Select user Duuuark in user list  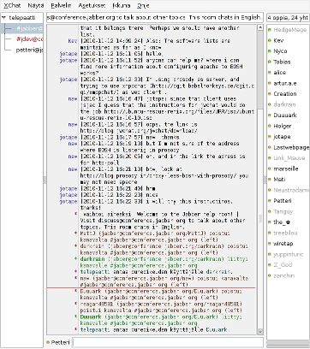[x=285, y=115]
